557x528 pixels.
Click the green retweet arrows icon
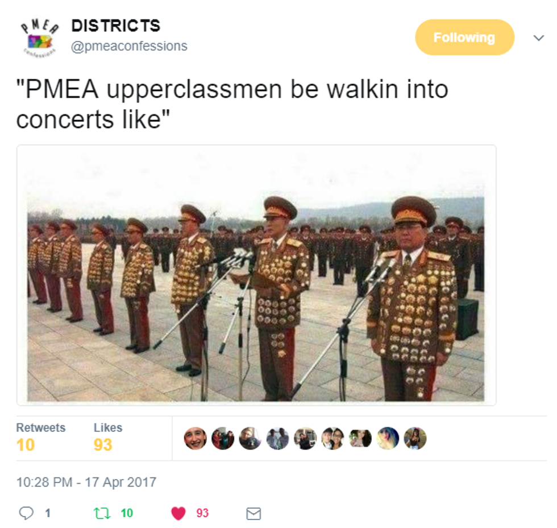pyautogui.click(x=102, y=513)
